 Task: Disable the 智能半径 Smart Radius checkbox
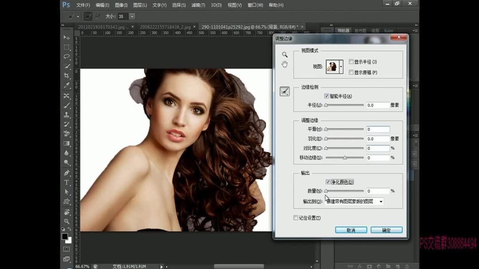[327, 96]
